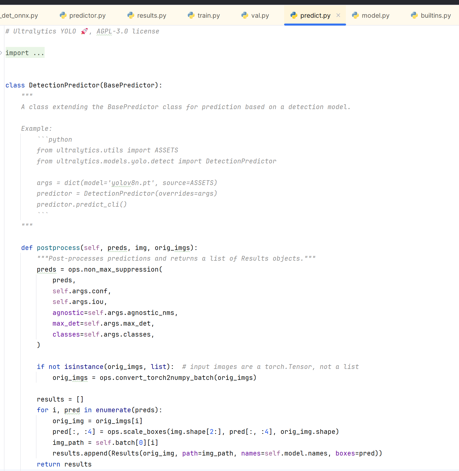Switch to the train.py tab
Screen dimensions: 459x471
[x=204, y=15]
